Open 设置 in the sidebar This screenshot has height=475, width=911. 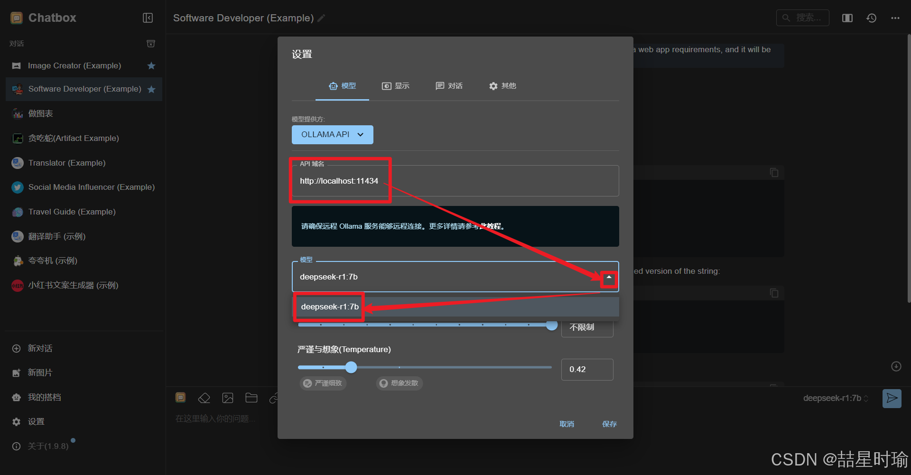(84, 421)
